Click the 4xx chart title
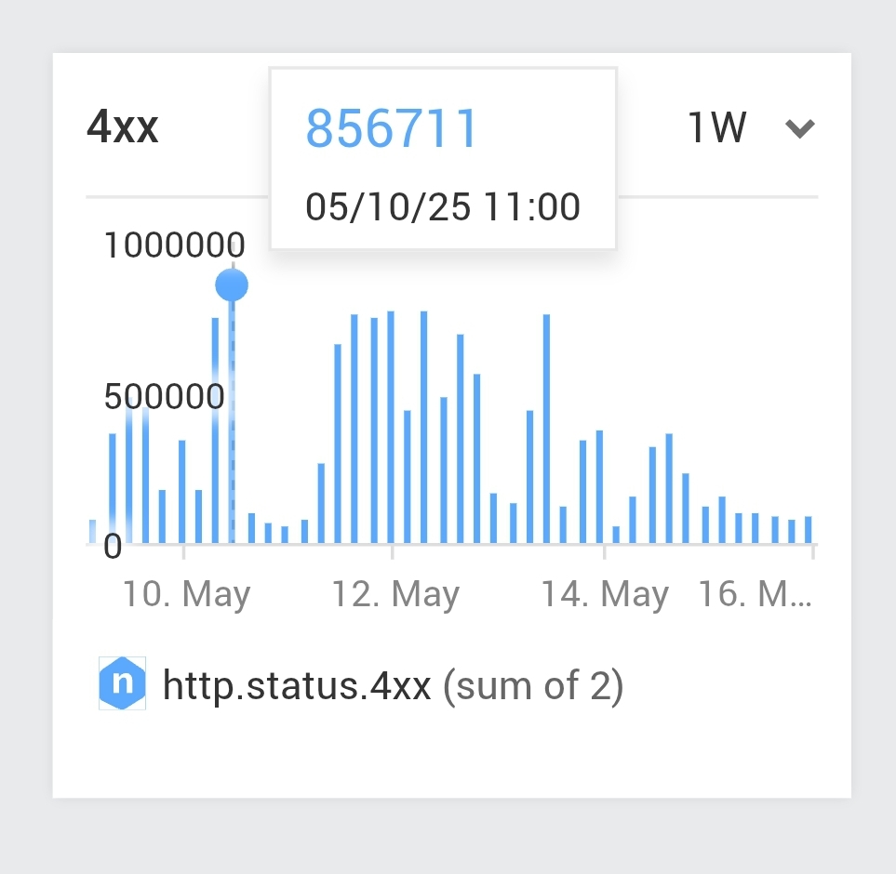 pyautogui.click(x=122, y=126)
